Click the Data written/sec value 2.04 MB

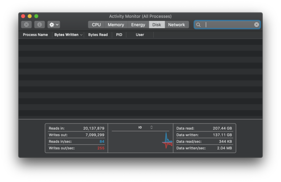point(224,148)
